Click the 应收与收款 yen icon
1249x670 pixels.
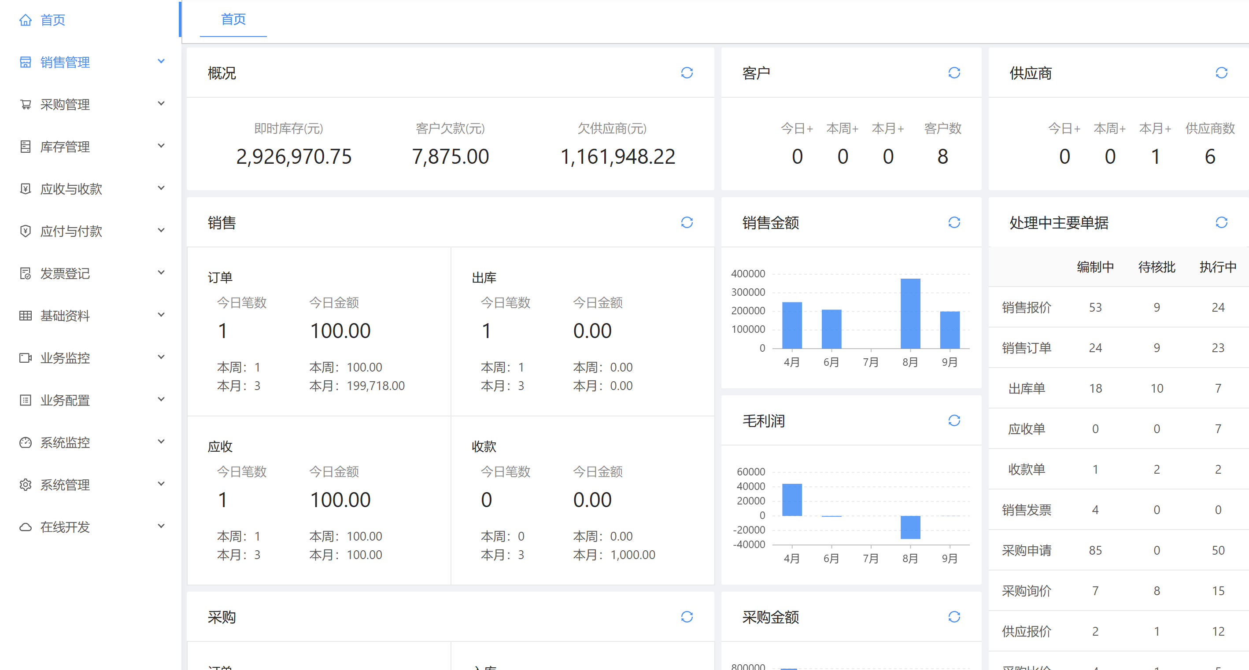(x=26, y=188)
